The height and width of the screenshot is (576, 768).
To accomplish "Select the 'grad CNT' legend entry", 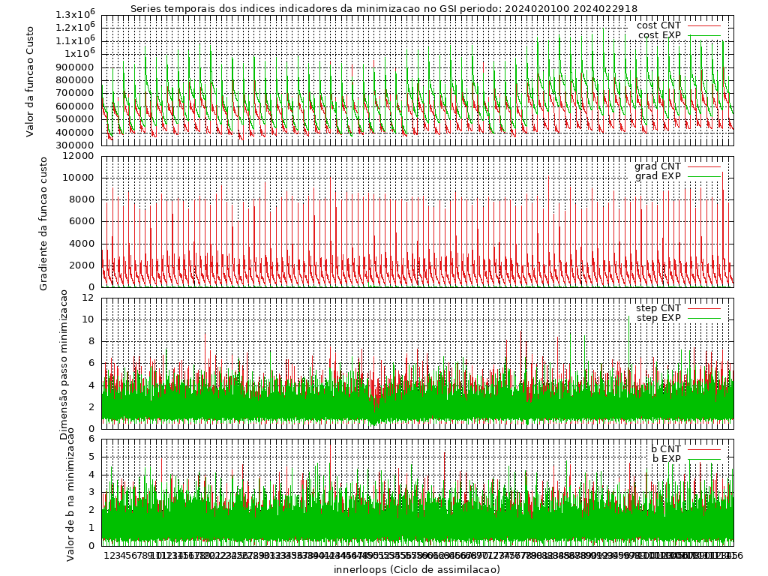I will [x=658, y=166].
